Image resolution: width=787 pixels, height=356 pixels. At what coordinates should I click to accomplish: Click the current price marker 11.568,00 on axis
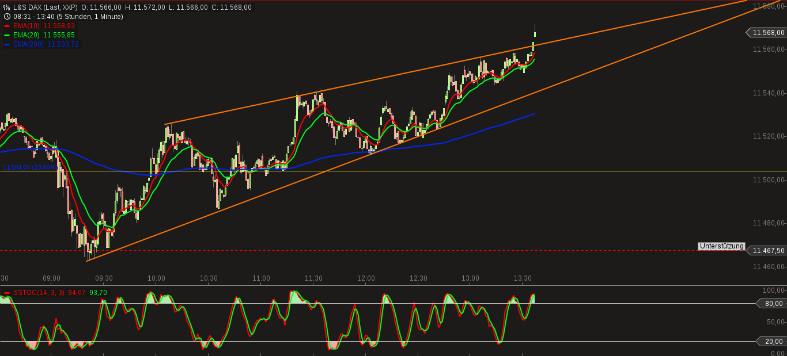(766, 33)
